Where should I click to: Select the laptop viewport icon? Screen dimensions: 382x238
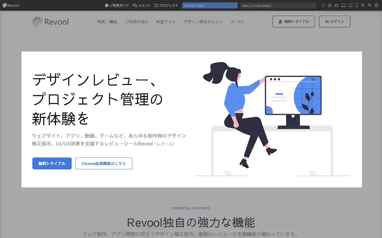[x=344, y=5]
